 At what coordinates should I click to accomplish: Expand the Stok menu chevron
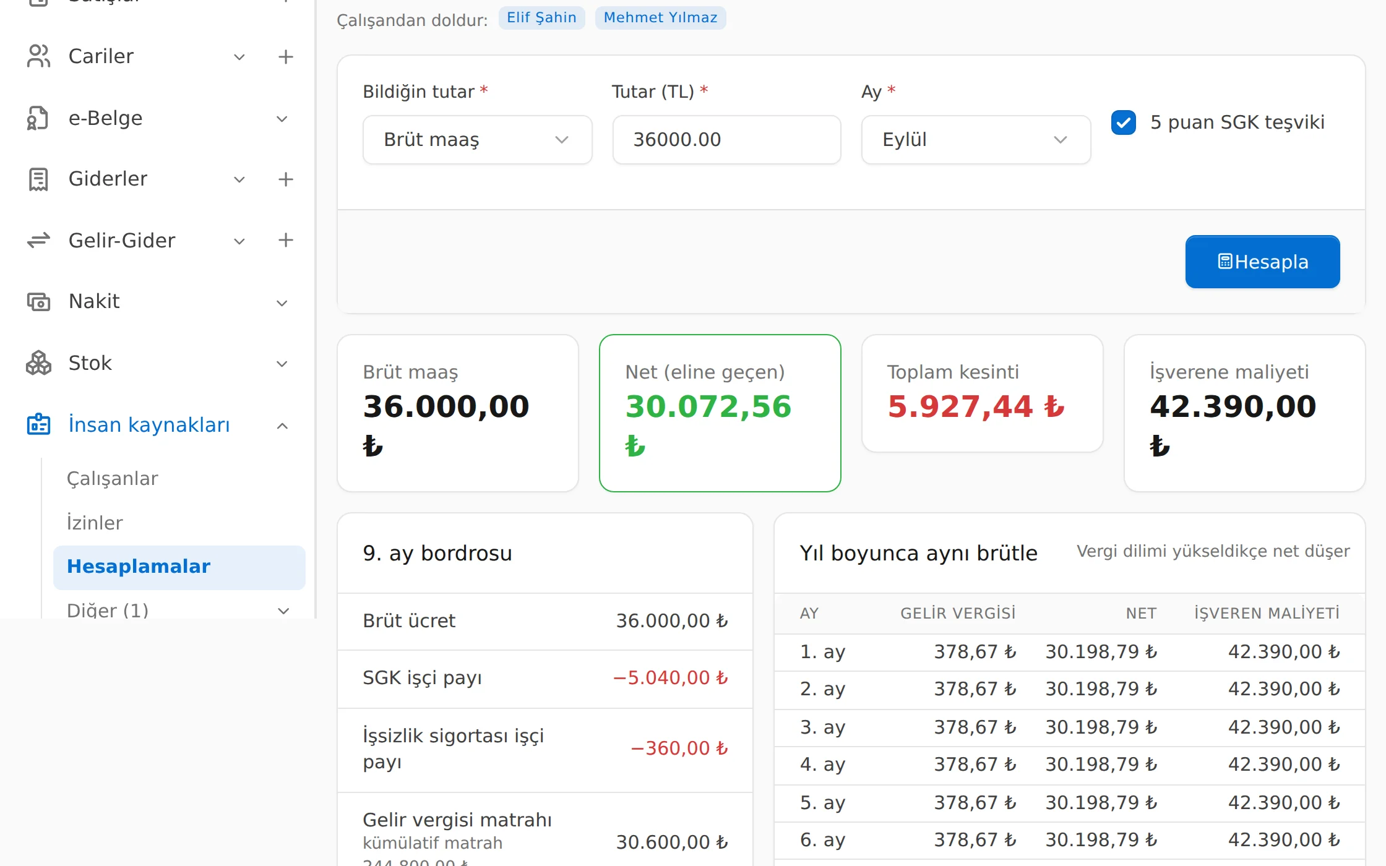tap(282, 364)
